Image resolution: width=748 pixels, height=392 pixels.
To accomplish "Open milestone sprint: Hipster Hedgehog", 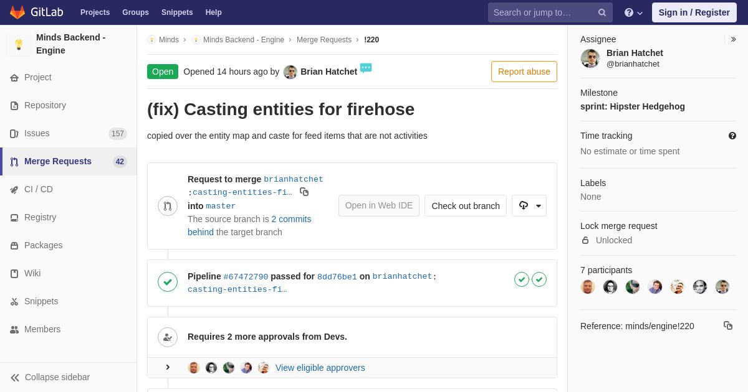I will point(633,106).
